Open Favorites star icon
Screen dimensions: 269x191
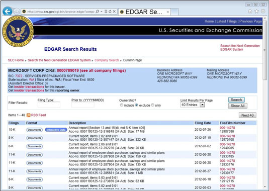click(256, 12)
